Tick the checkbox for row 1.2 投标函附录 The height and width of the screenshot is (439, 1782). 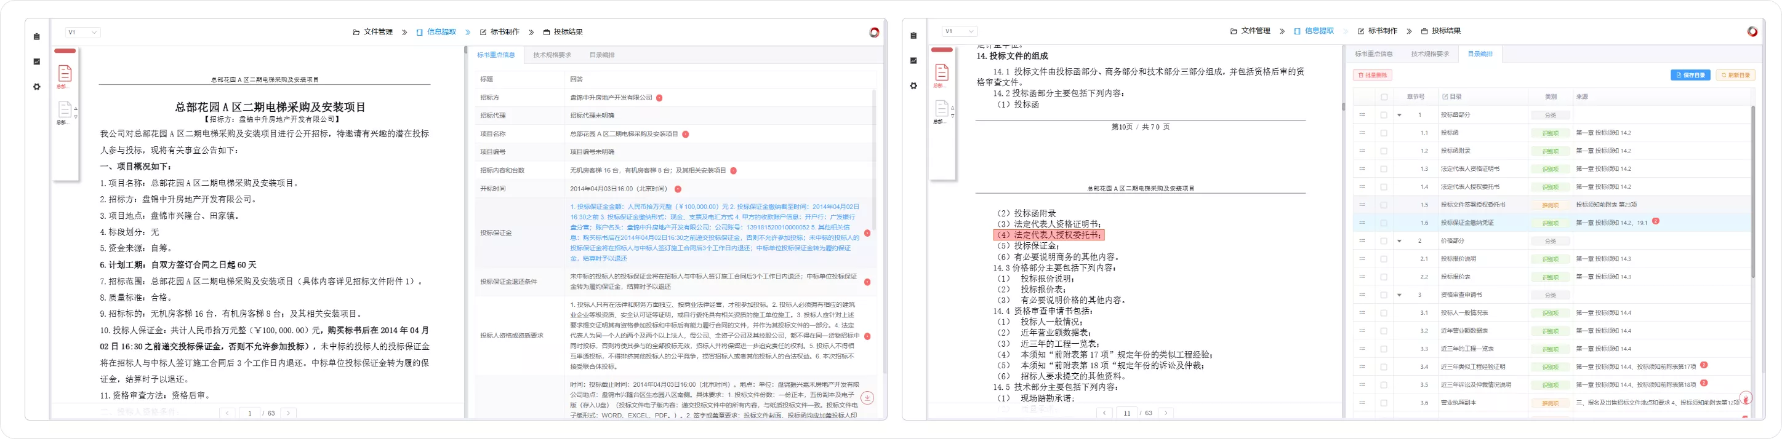click(1384, 151)
